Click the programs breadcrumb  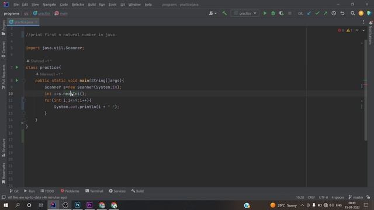12,13
